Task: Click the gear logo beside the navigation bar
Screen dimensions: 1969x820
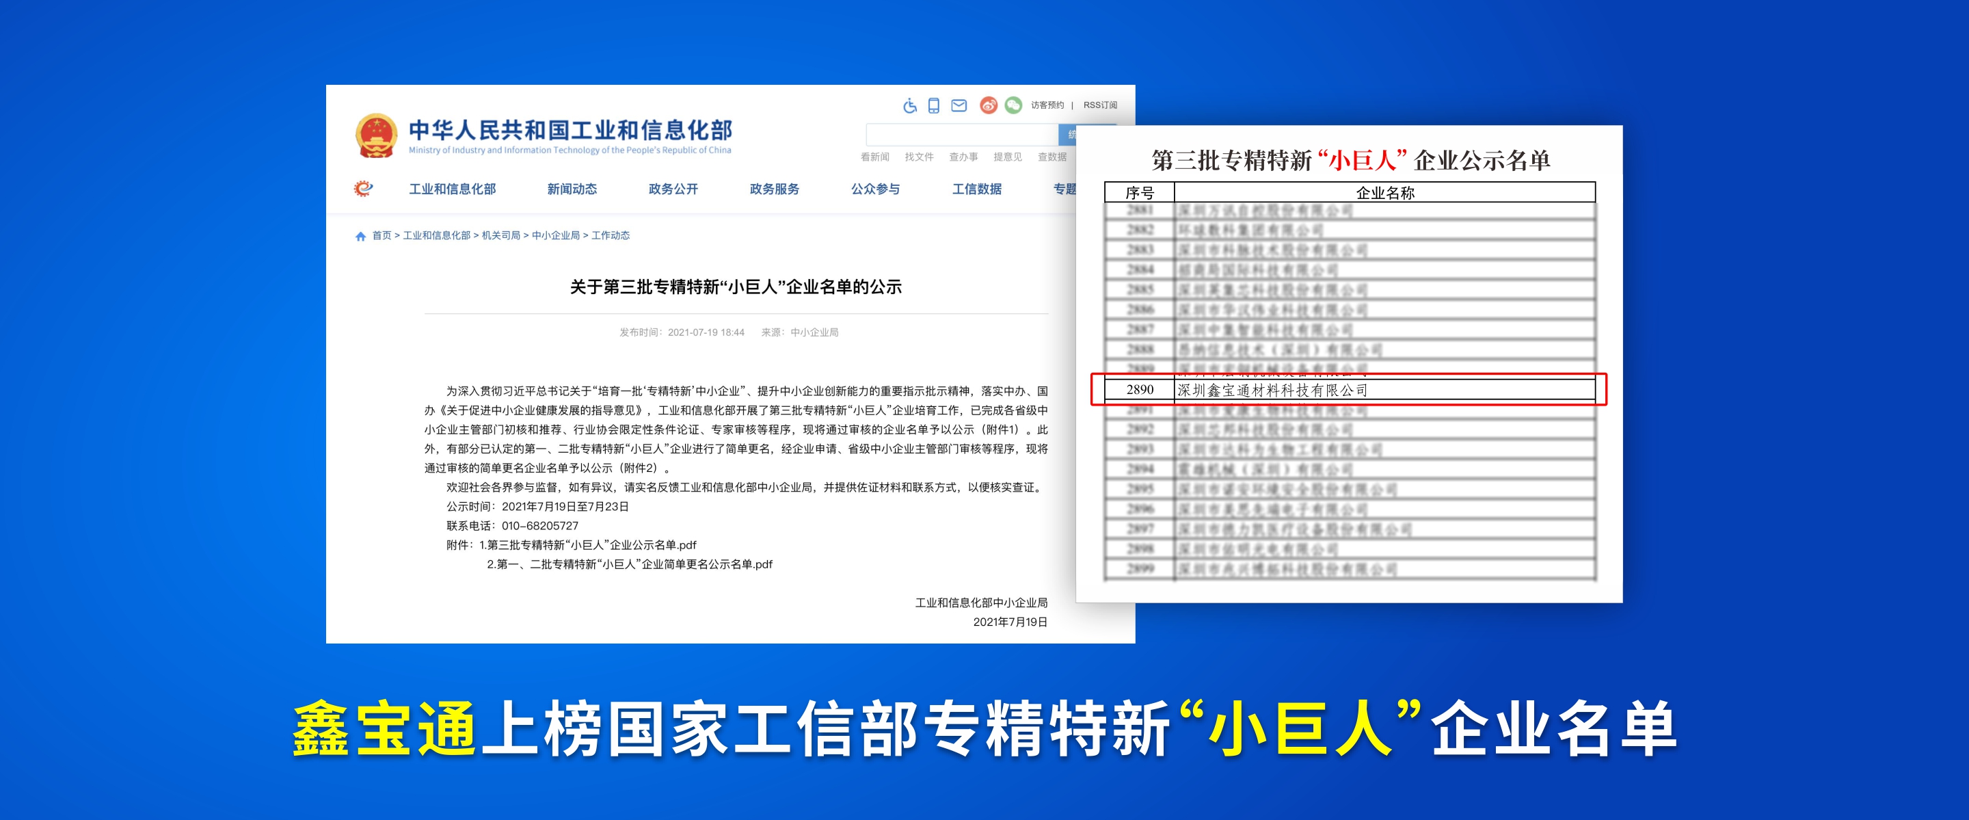Action: pyautogui.click(x=363, y=188)
